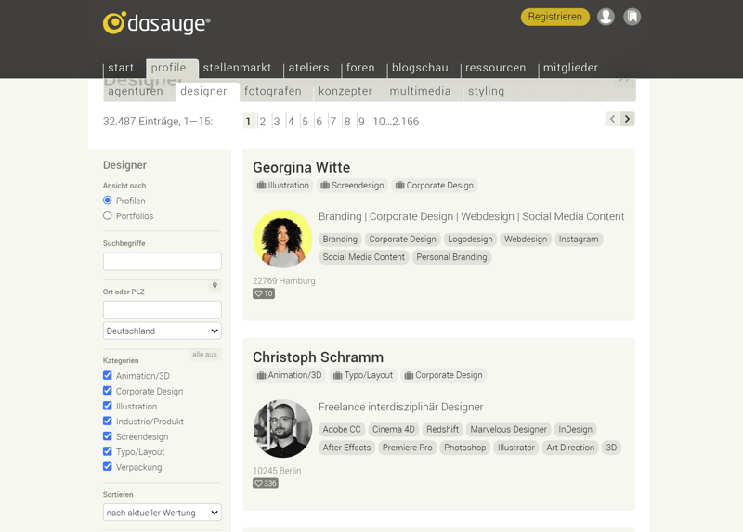Switch to the fotografen tab
Viewport: 743px width, 532px height.
(x=272, y=91)
